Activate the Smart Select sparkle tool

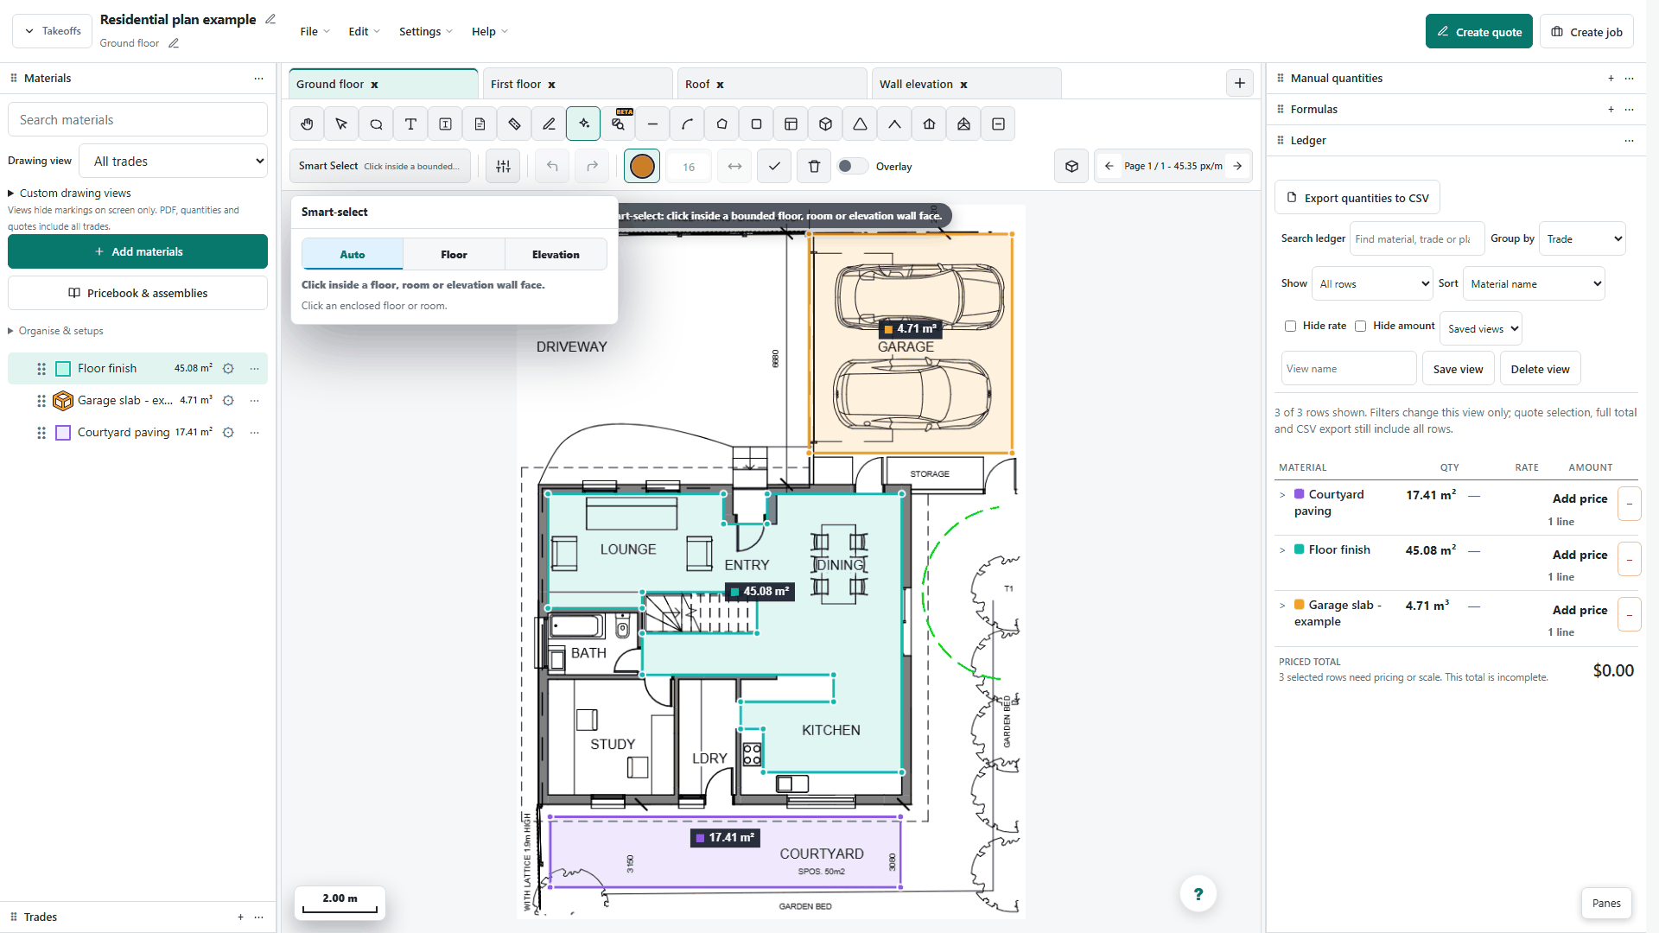(583, 124)
